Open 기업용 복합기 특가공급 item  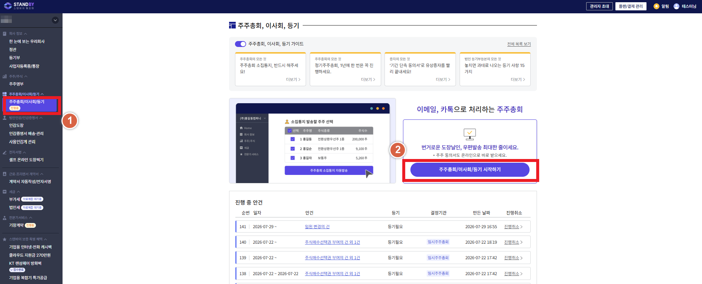click(x=28, y=278)
